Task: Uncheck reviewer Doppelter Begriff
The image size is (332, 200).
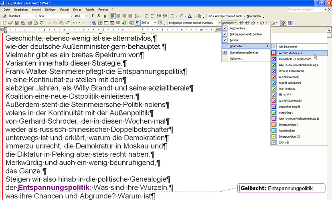Action: click(274, 107)
